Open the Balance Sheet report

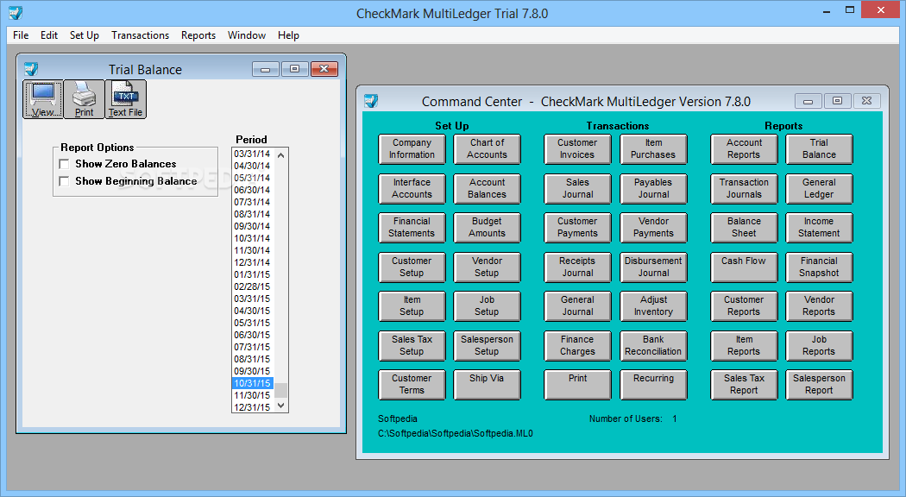coord(744,228)
